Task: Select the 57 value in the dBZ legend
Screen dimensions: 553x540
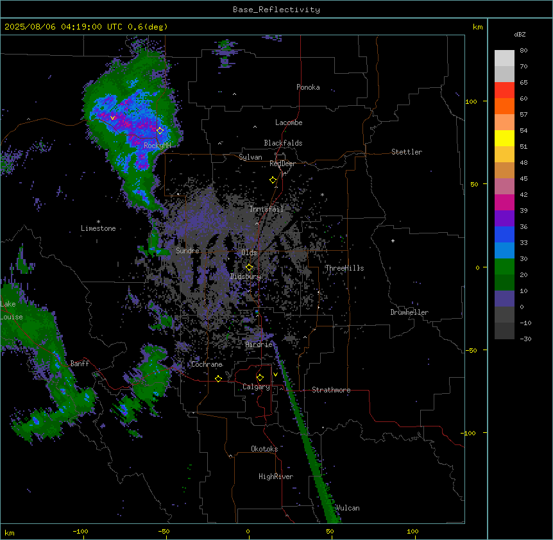Action: point(523,115)
